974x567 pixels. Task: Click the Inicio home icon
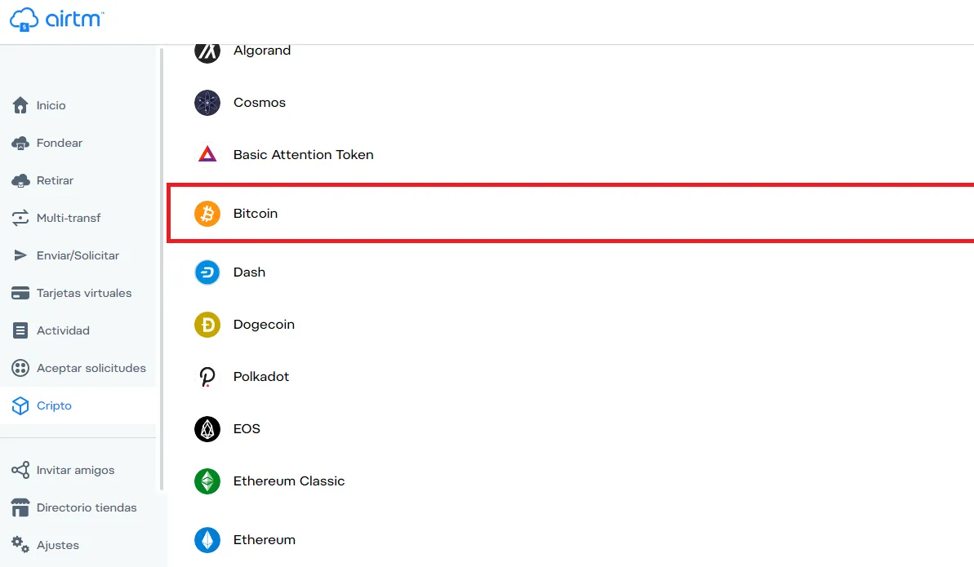point(20,105)
